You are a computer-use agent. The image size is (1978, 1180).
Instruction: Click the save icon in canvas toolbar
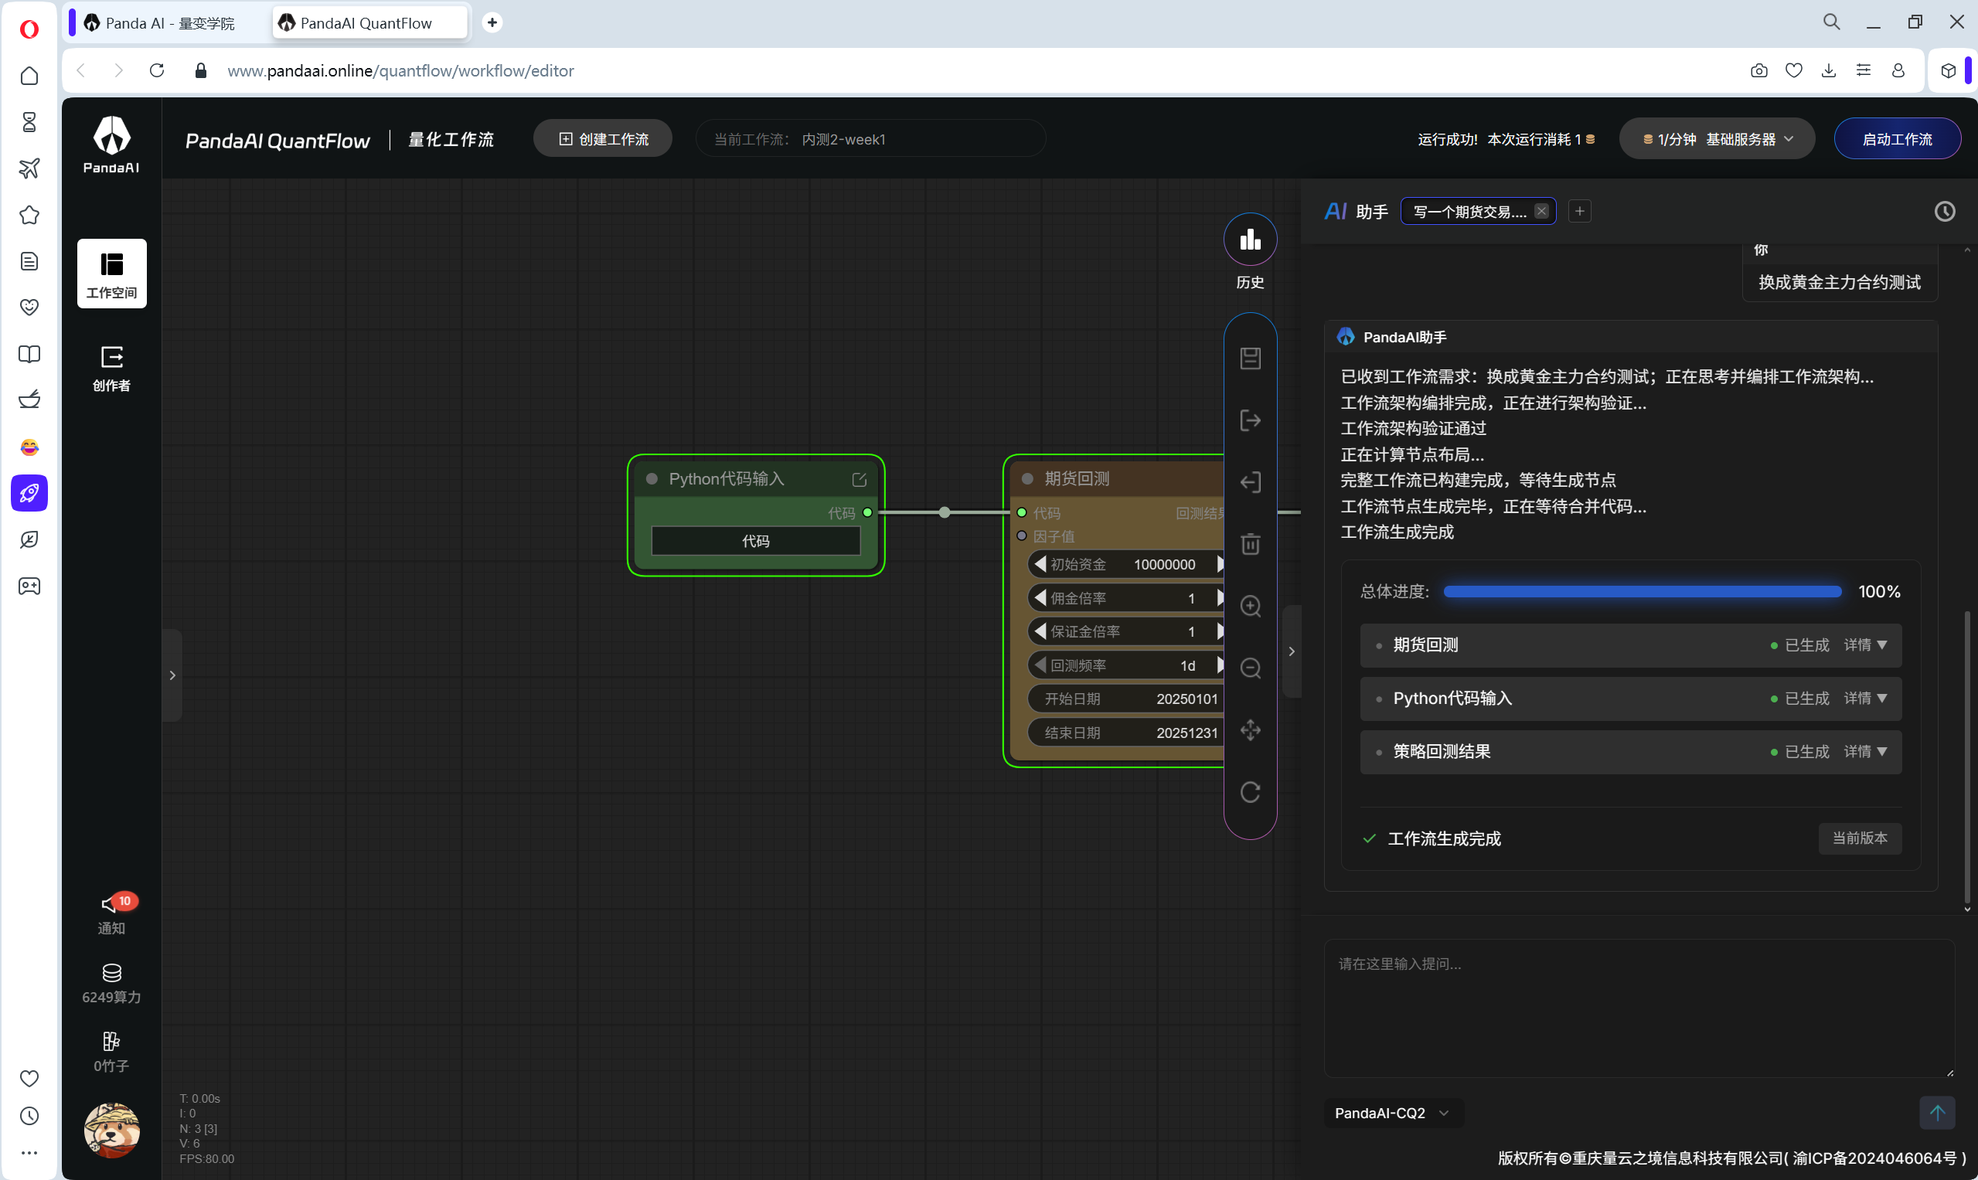coord(1249,359)
